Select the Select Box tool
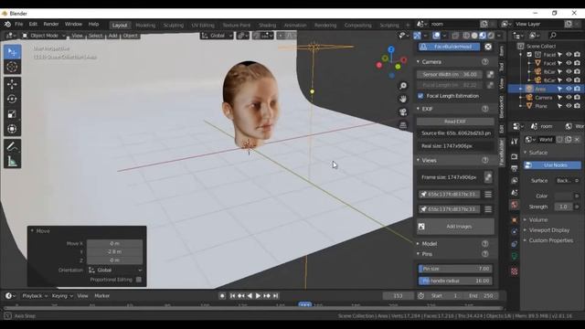The height and width of the screenshot is (329, 585). pyautogui.click(x=12, y=52)
